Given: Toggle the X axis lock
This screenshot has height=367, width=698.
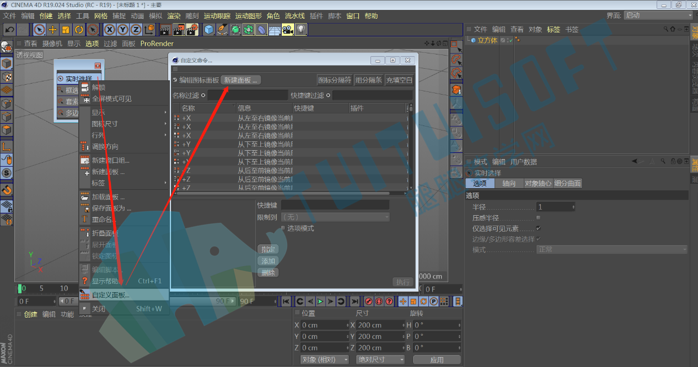Looking at the screenshot, I should [110, 30].
